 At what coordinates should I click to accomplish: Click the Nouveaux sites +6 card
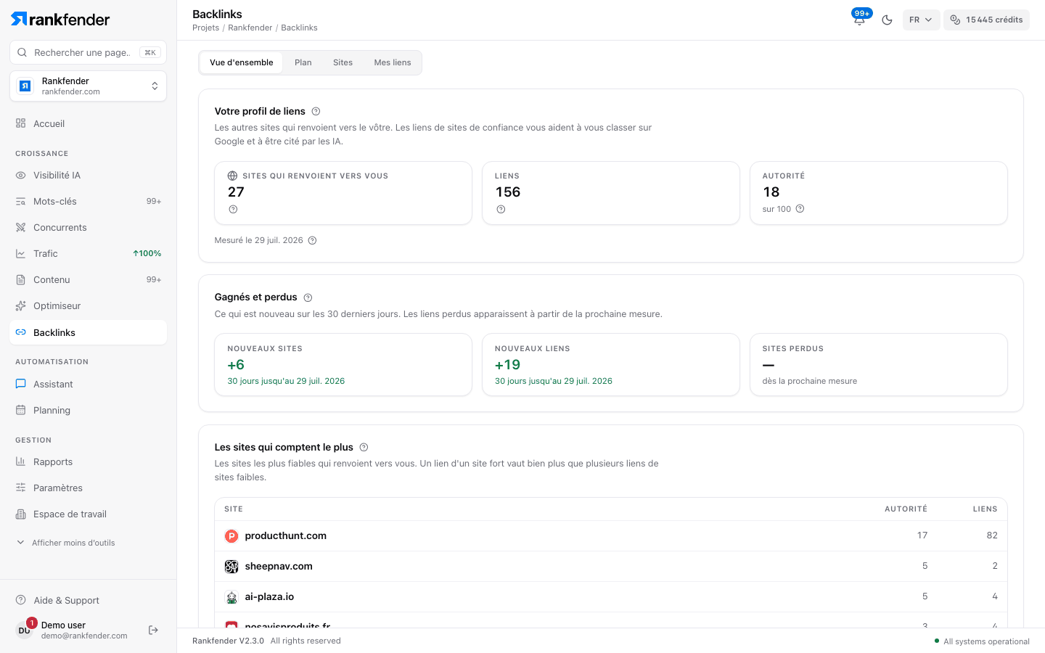(x=343, y=365)
